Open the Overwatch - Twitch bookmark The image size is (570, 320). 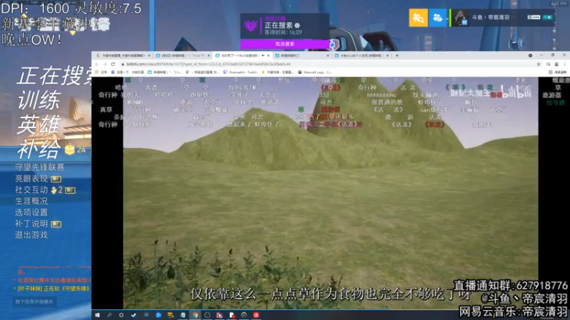pos(240,73)
